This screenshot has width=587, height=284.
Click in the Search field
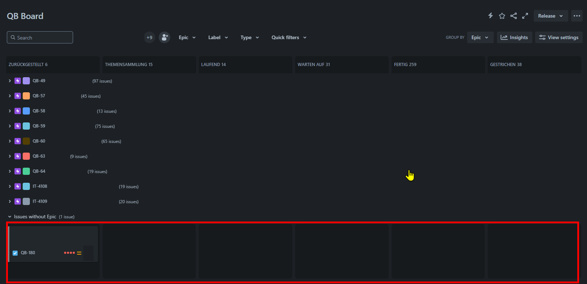click(40, 37)
